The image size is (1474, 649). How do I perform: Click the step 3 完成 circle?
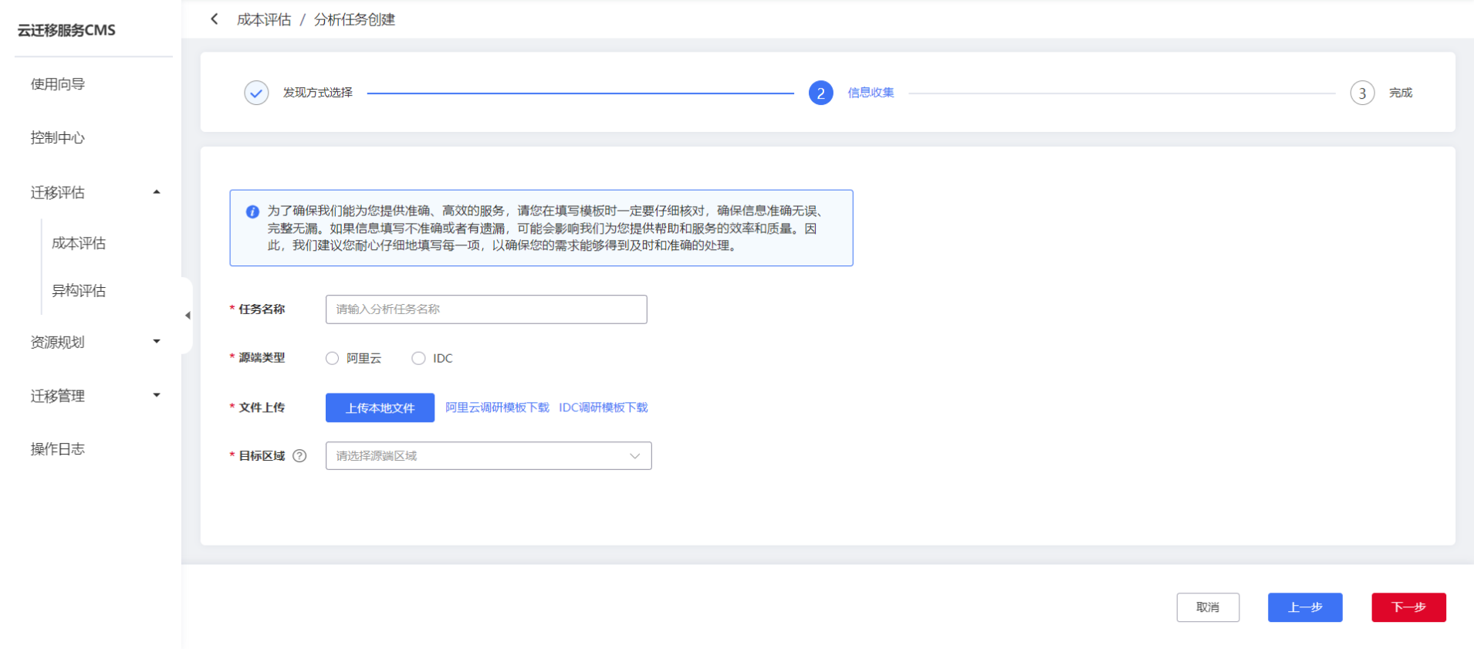1361,93
